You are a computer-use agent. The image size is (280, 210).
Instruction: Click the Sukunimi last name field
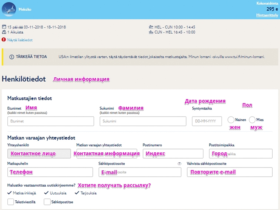[143, 121]
